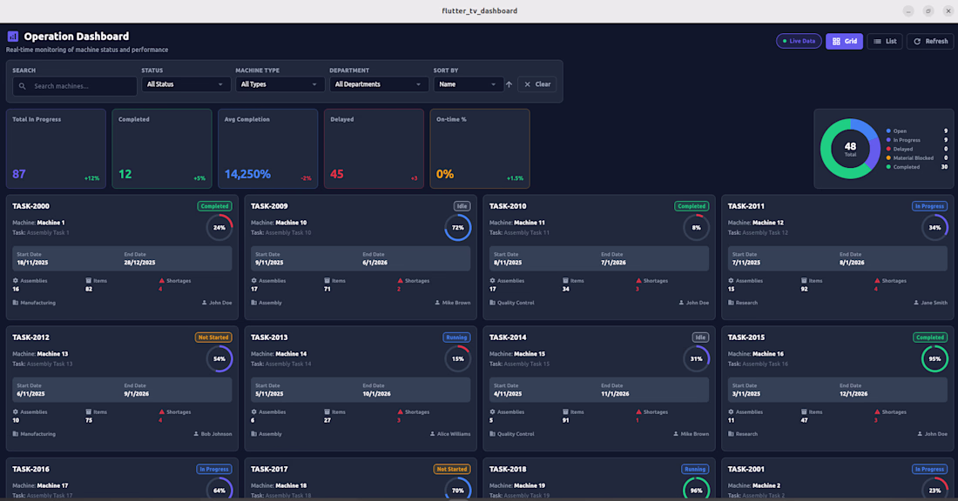Image resolution: width=958 pixels, height=501 pixels.
Task: Open the Machine Type dropdown
Action: coord(280,84)
